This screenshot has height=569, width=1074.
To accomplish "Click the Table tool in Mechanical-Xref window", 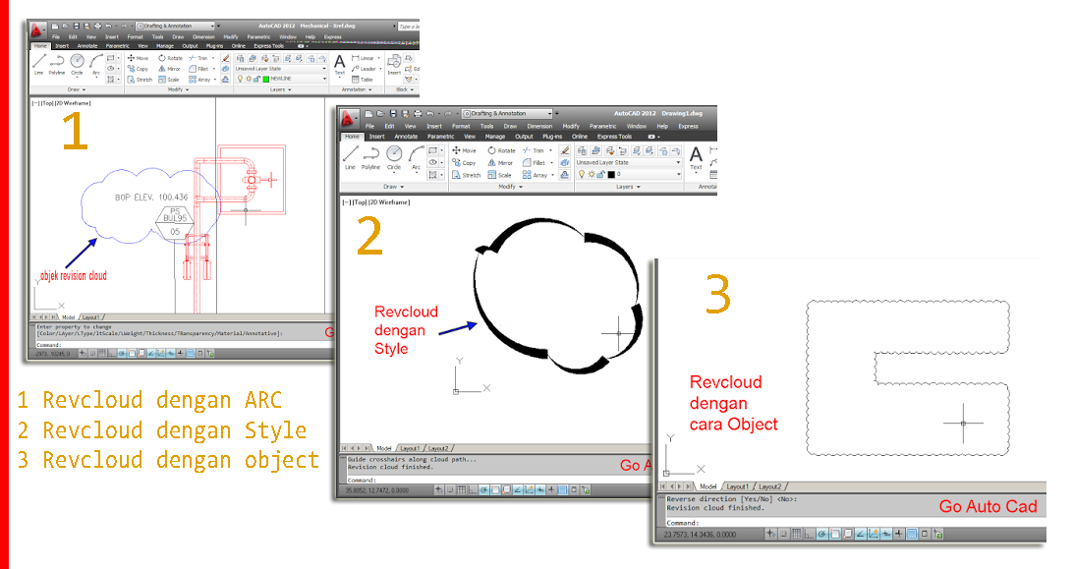I will click(x=363, y=80).
